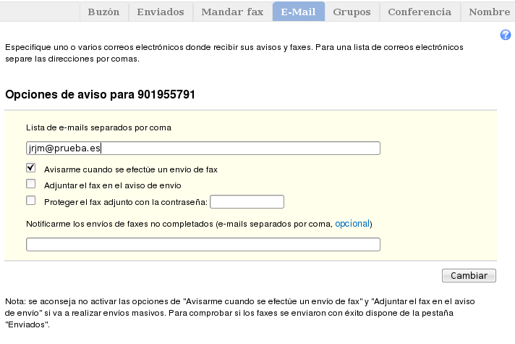This screenshot has width=515, height=344.
Task: Click the 'Nota: se aconseja no activar' paragraph
Action: tap(239, 312)
